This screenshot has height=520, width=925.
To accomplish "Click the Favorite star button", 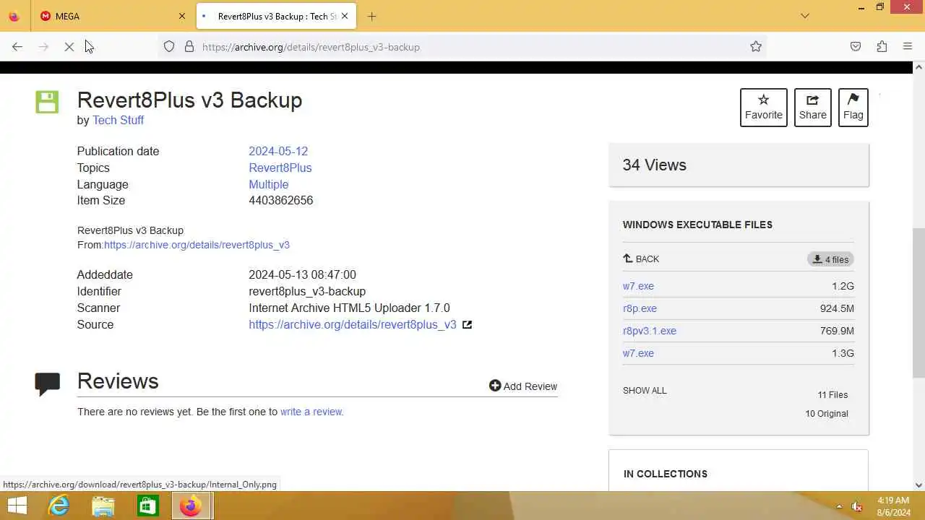I will 764,108.
